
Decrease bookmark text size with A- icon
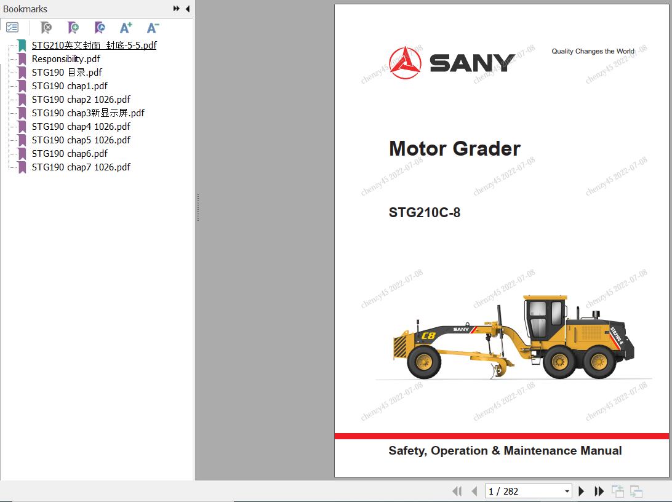coord(153,28)
